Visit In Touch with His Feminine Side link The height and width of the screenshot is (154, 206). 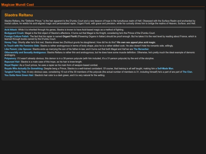(22, 46)
